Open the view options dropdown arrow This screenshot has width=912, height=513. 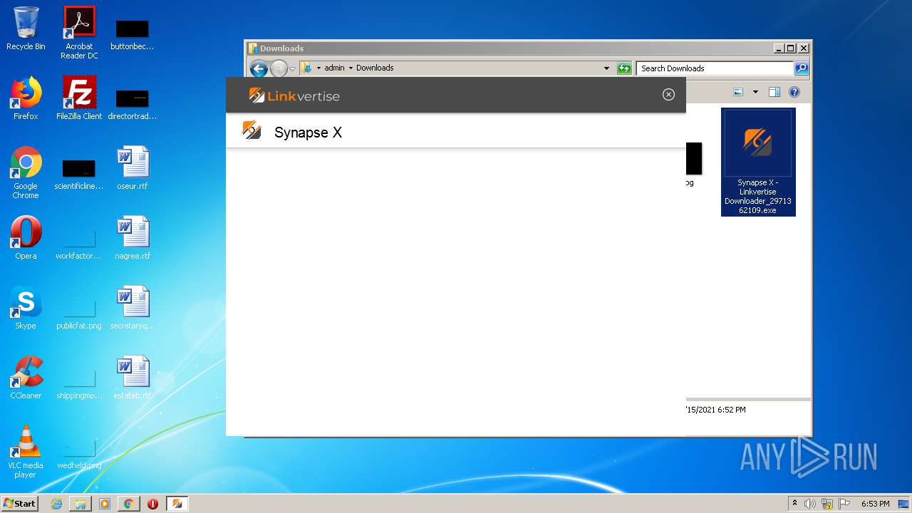[x=755, y=92]
